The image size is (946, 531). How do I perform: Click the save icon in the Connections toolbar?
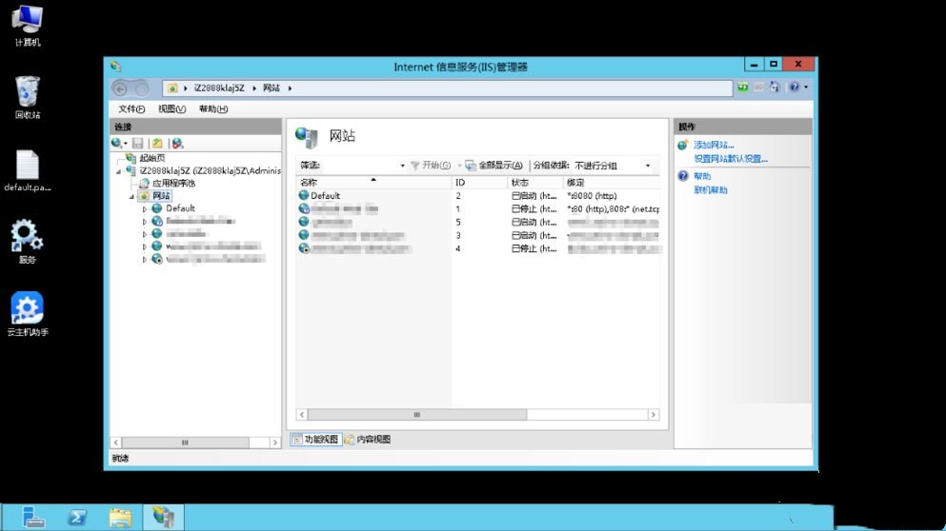[137, 143]
